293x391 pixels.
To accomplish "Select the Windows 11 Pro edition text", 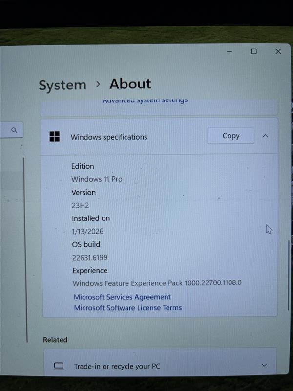I will click(97, 179).
